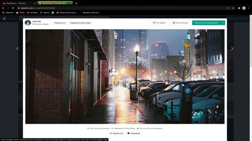This screenshot has height=141, width=252.
Task: Open the blue square icon bookmark
Action: point(53,13)
